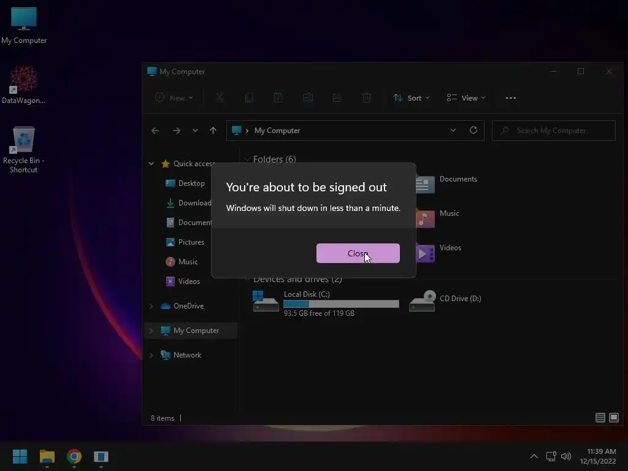Image resolution: width=628 pixels, height=471 pixels.
Task: Open the Windows Start menu
Action: tap(20, 456)
